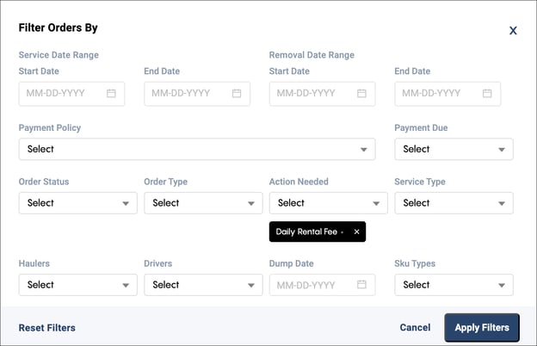Open the Haulers dropdown

pyautogui.click(x=78, y=285)
